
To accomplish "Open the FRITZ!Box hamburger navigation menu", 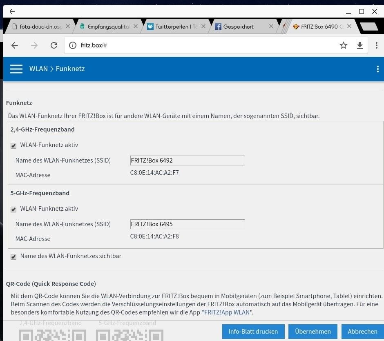I will pos(16,69).
